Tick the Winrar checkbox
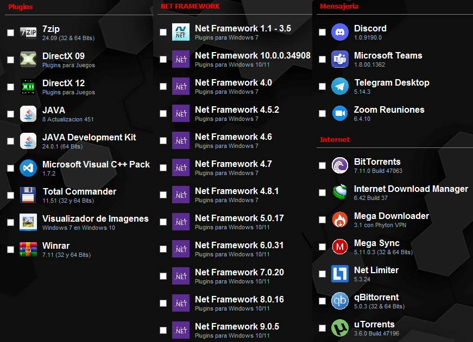 [10, 249]
